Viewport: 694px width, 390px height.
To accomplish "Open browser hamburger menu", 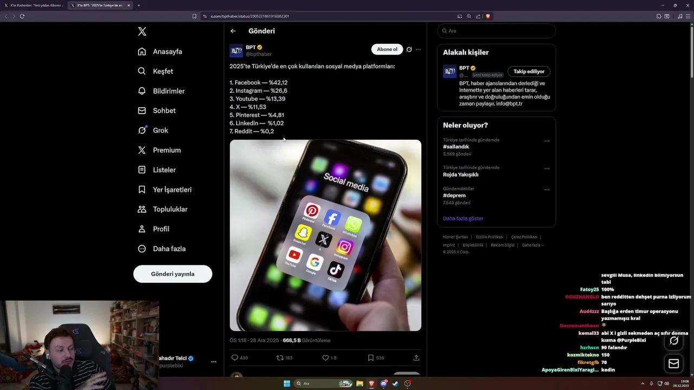I will 688,16.
